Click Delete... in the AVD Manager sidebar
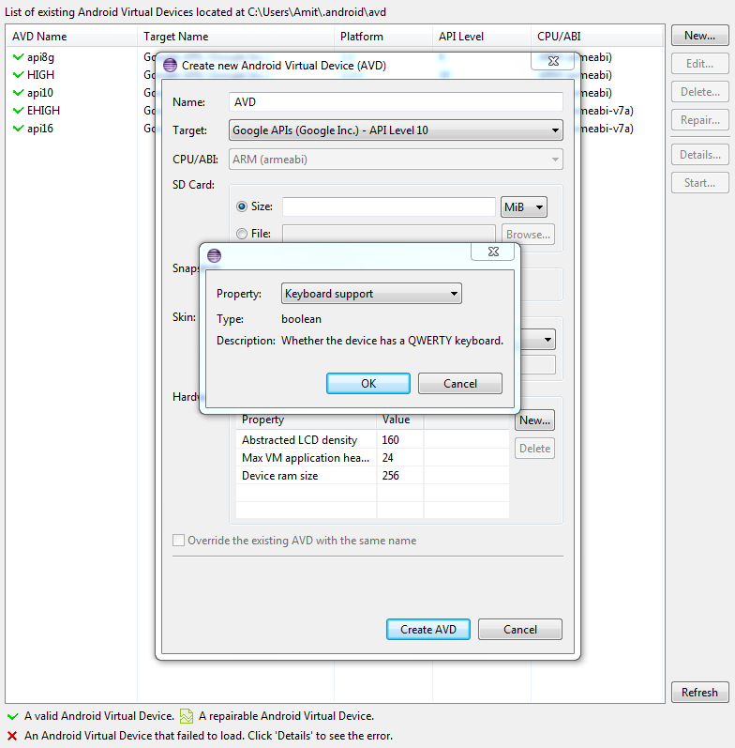Screen dimensions: 735x748 point(699,92)
